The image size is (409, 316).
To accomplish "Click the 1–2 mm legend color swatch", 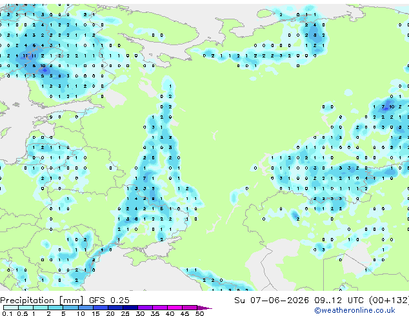I will pos(41,308).
